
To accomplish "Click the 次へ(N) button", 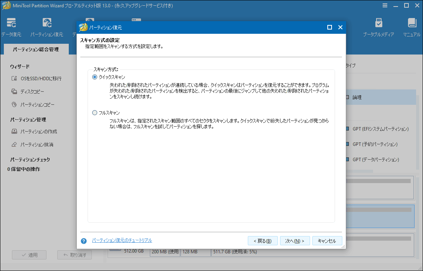I will (295, 241).
